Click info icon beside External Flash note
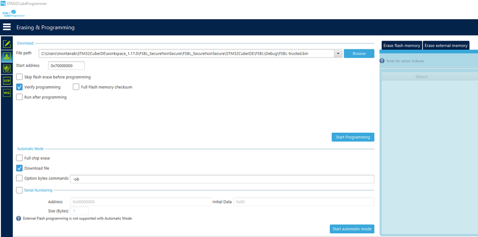 click(19, 218)
